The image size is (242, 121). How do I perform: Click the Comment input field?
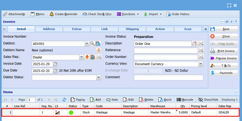pos(169,77)
